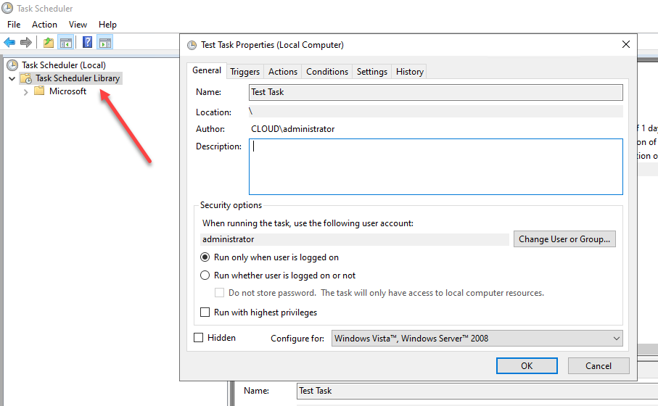
Task: Click the Up one level folder icon
Action: coord(49,42)
